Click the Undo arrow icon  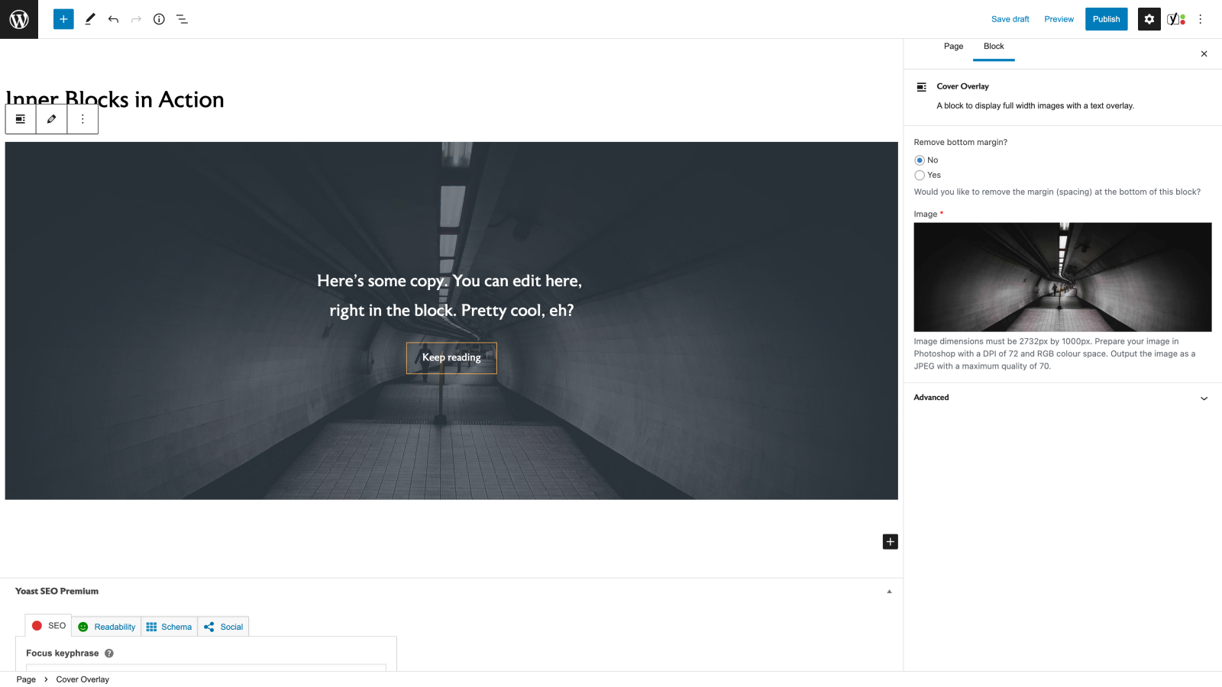pyautogui.click(x=113, y=19)
